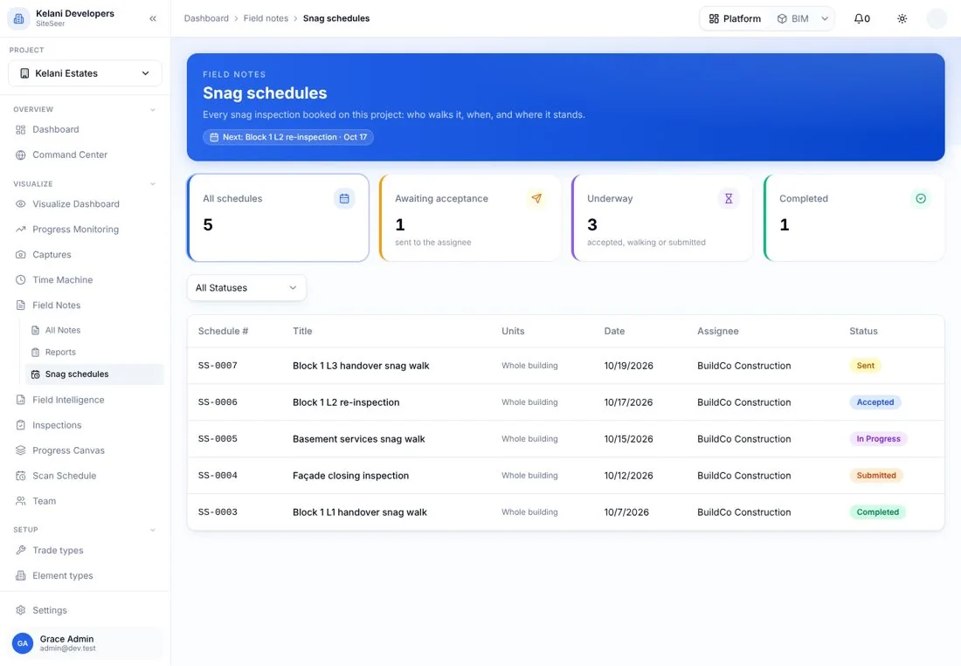This screenshot has height=666, width=961.
Task: Click the paper-plane icon on Awaiting acceptance card
Action: coord(536,198)
